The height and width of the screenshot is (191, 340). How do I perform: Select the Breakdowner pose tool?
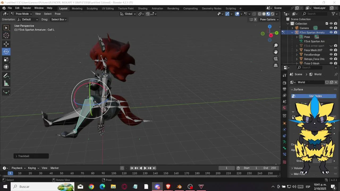[6, 92]
